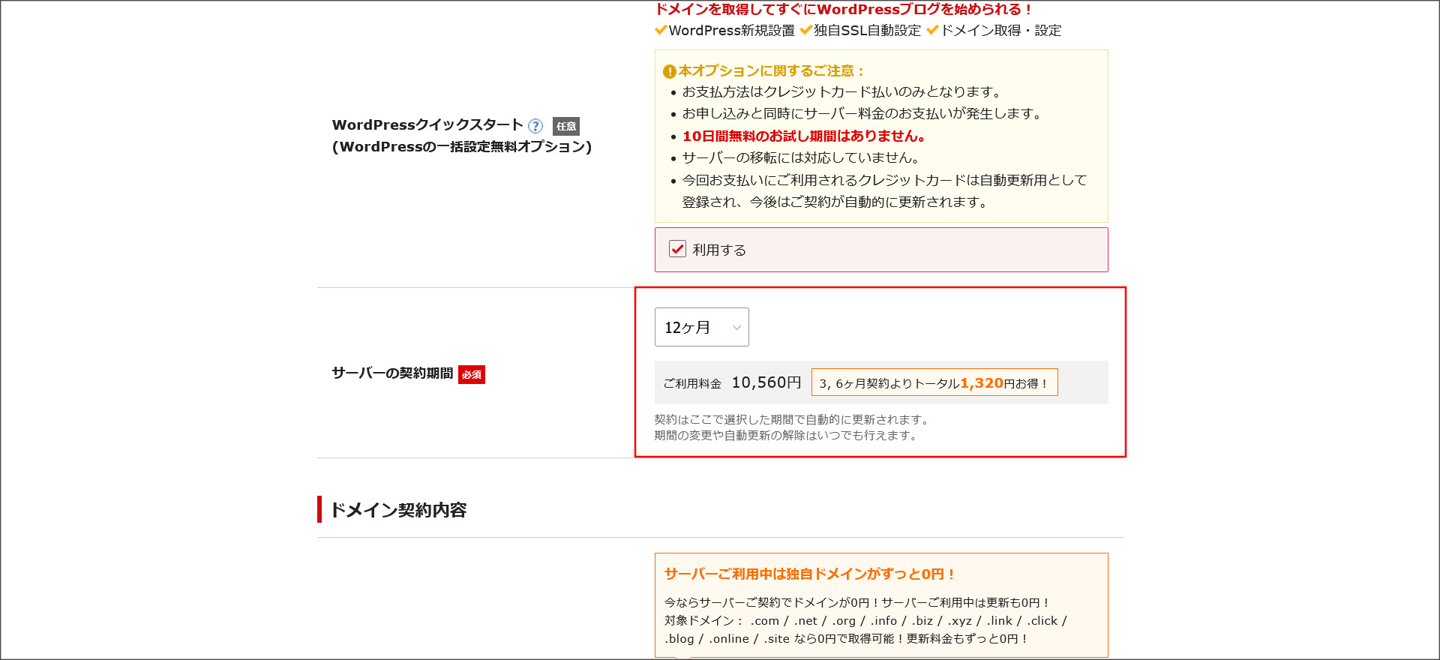Screen dimensions: 1440x660
Task: Click the chevron arrow in the contract period selector
Action: pyautogui.click(x=736, y=328)
